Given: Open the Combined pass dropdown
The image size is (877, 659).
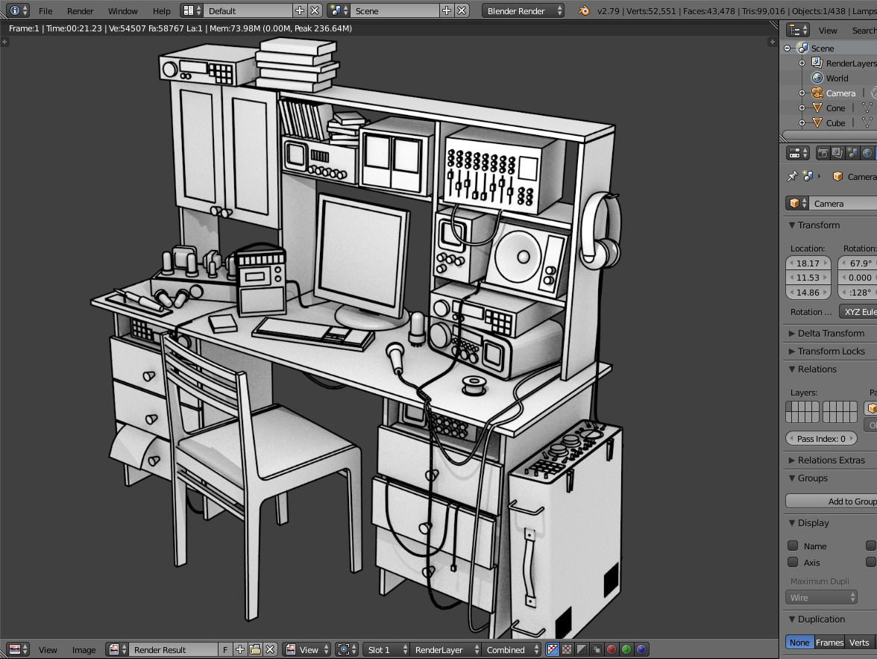Looking at the screenshot, I should click(x=512, y=649).
